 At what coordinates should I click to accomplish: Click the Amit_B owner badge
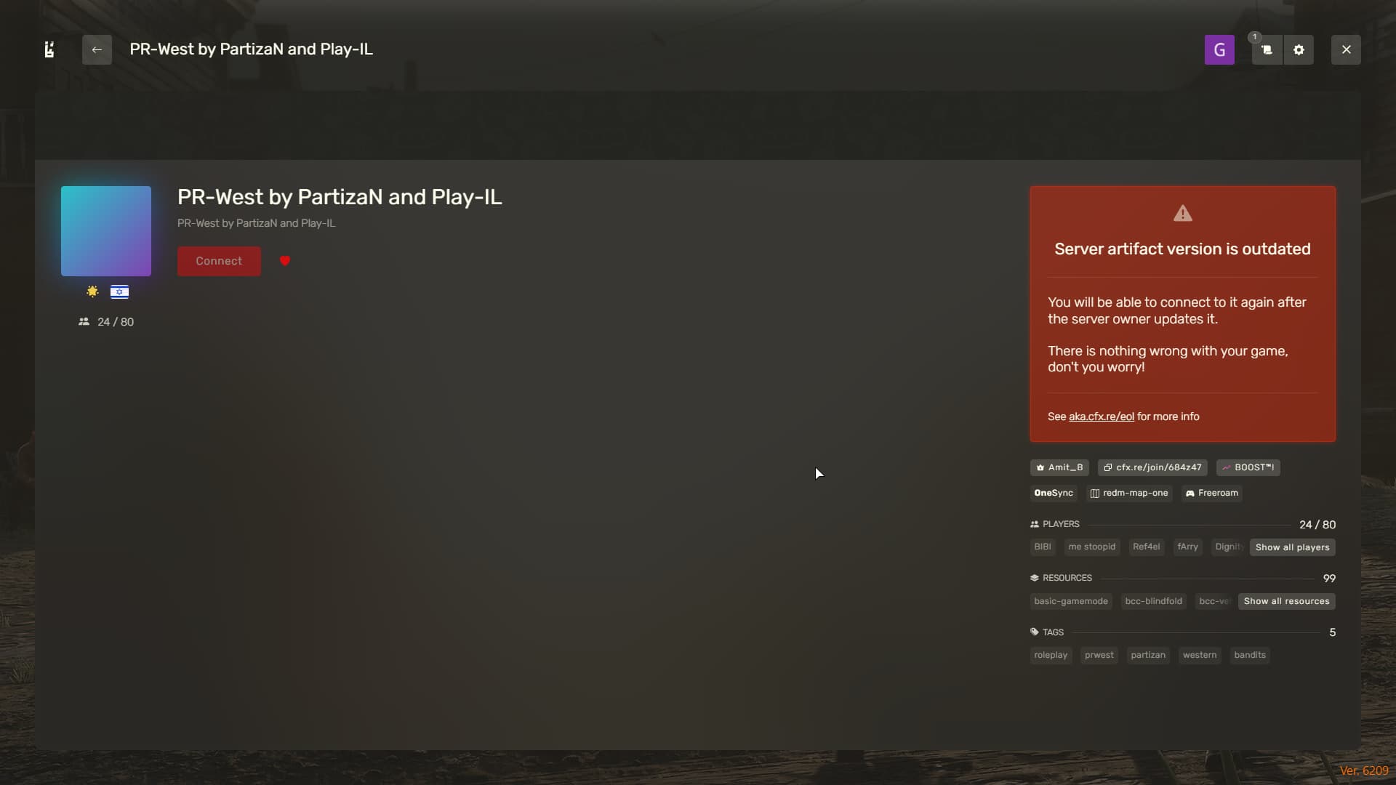pos(1059,467)
